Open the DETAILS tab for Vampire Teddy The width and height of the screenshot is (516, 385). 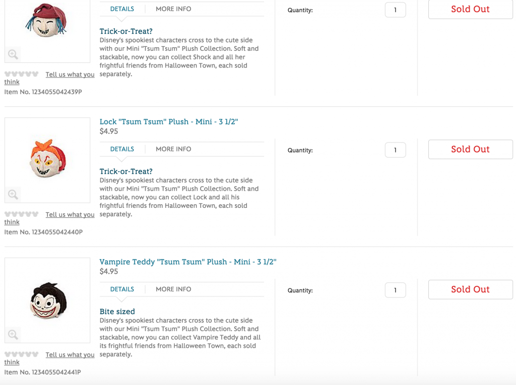122,289
